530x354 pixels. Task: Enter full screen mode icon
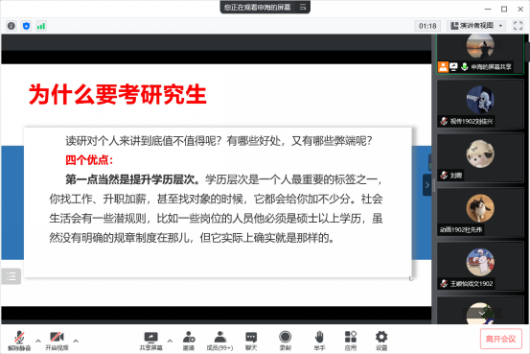[x=518, y=26]
